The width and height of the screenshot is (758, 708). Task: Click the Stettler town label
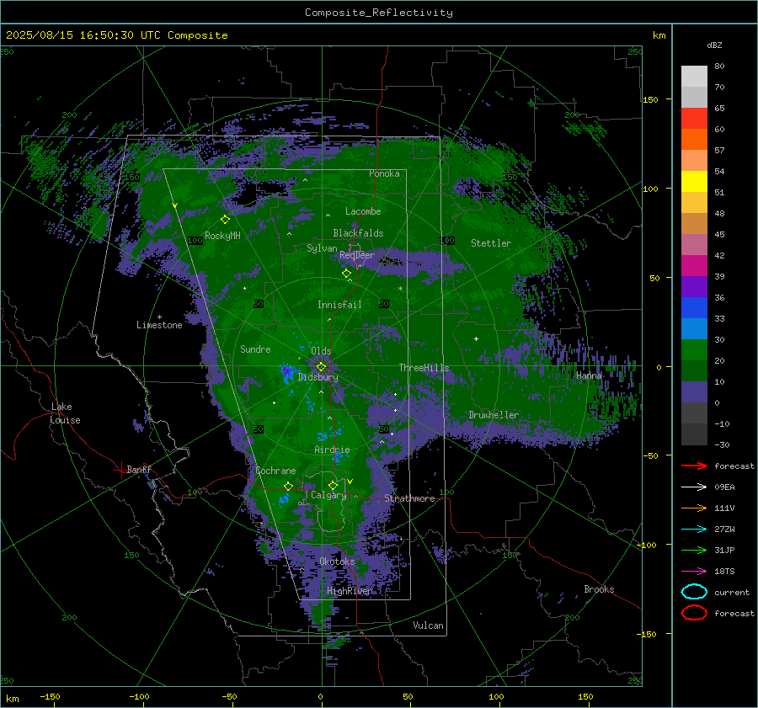click(x=491, y=243)
